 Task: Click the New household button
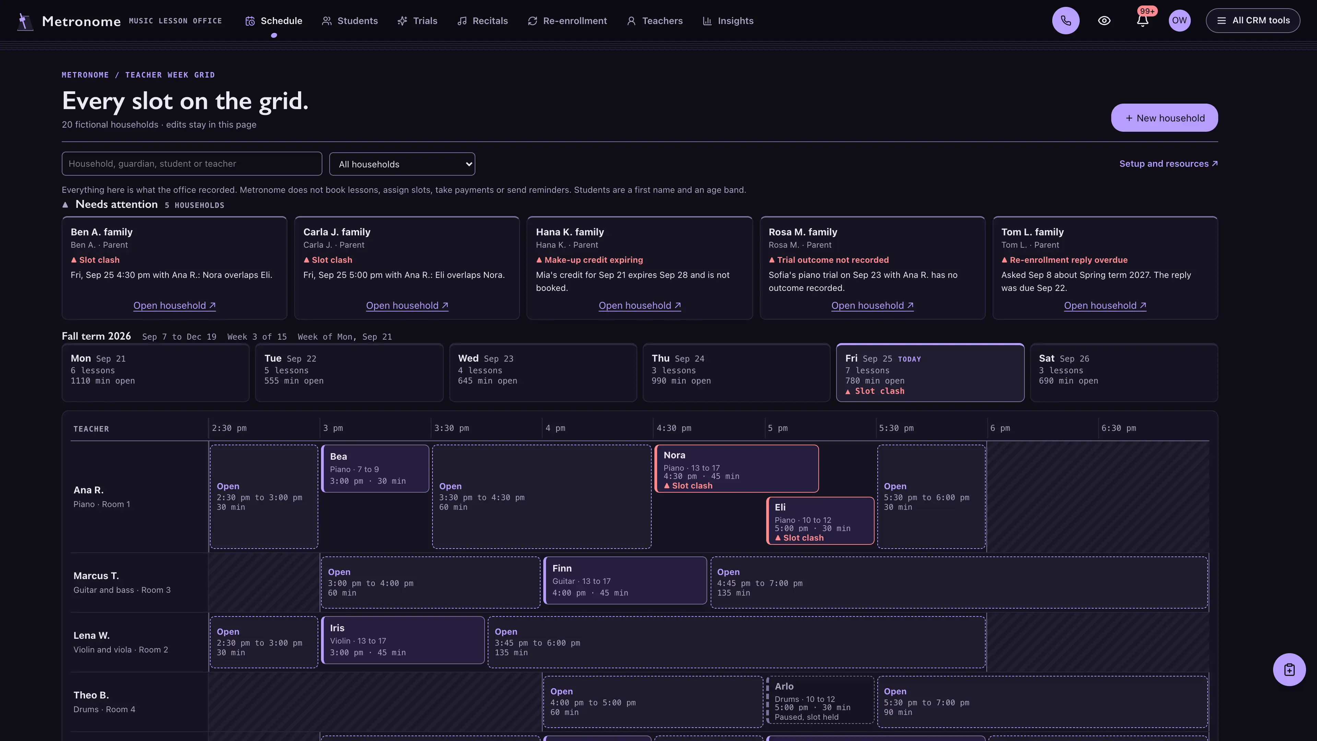tap(1164, 118)
